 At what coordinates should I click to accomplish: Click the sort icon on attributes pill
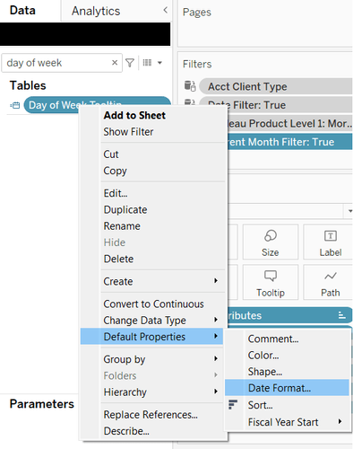point(341,315)
